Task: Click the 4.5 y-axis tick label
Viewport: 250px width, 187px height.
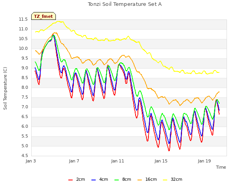Action: pos(24,156)
